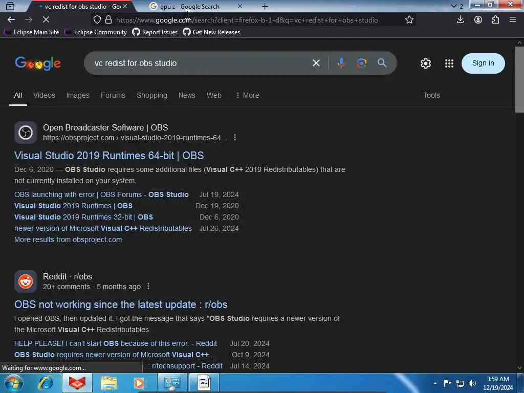Image resolution: width=524 pixels, height=393 pixels.
Task: Open Windows Explorer folder in taskbar
Action: coord(109,383)
